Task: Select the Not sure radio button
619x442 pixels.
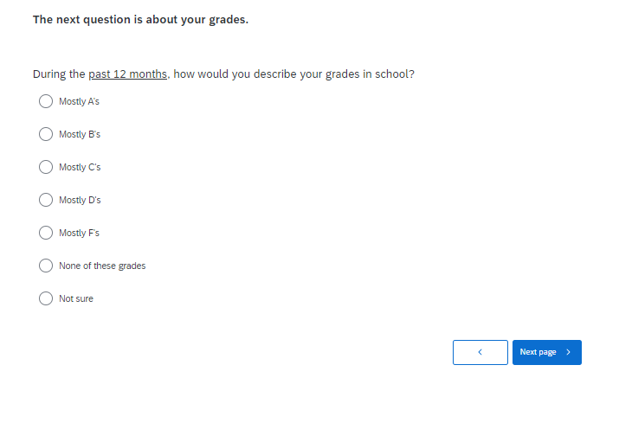Action: [x=46, y=298]
